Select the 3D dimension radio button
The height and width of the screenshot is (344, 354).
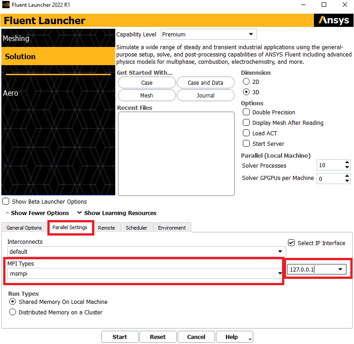click(x=246, y=92)
